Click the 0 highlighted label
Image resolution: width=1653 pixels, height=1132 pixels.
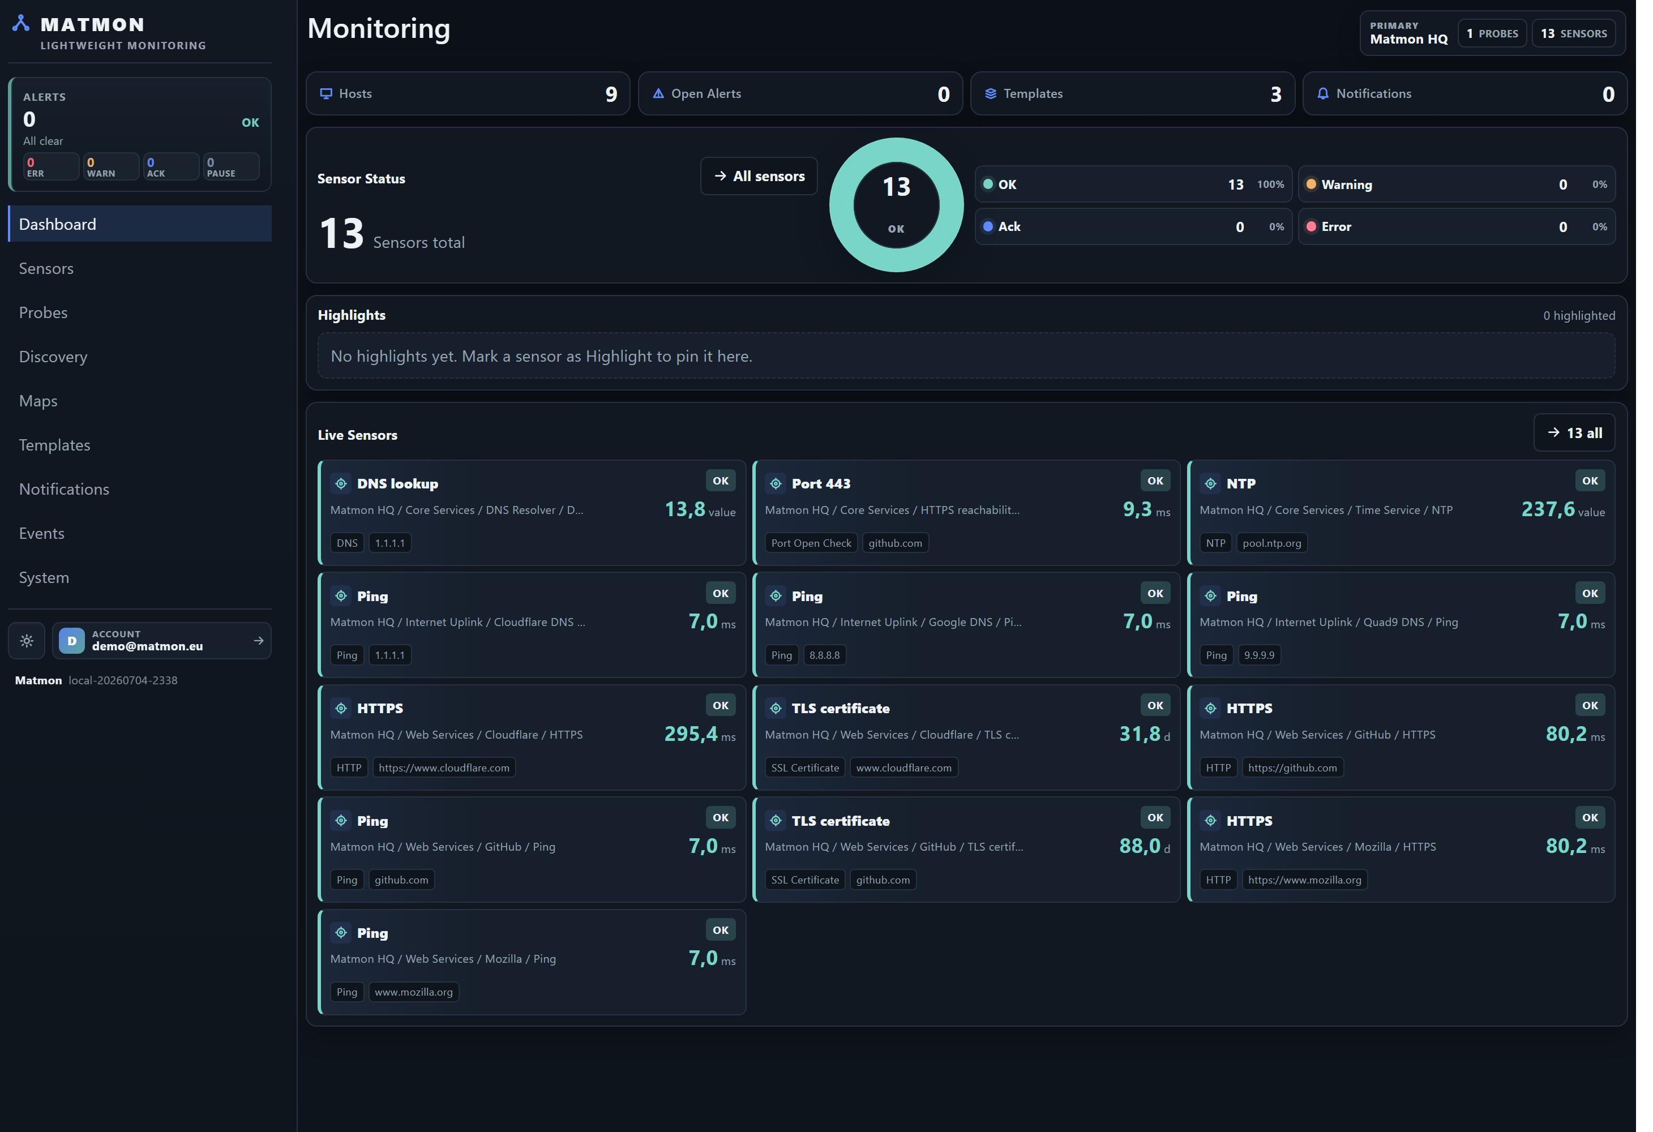pos(1578,316)
